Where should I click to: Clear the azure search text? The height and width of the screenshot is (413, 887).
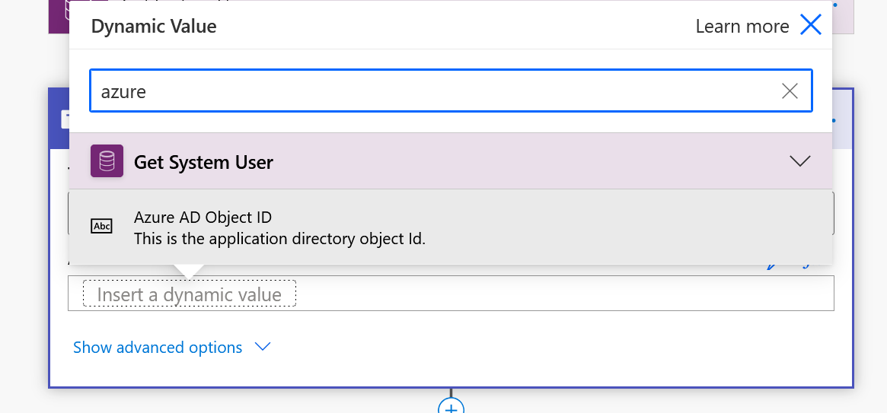pos(790,91)
